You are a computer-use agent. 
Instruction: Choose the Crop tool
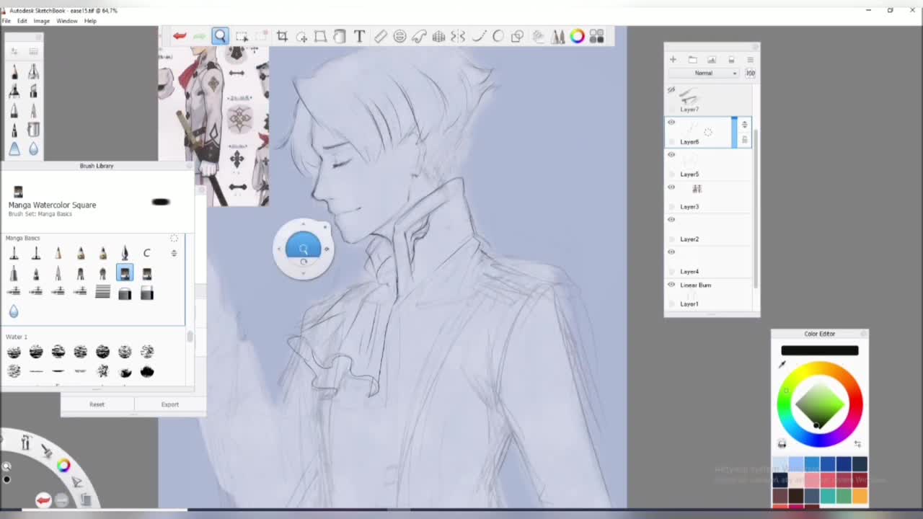click(x=282, y=36)
